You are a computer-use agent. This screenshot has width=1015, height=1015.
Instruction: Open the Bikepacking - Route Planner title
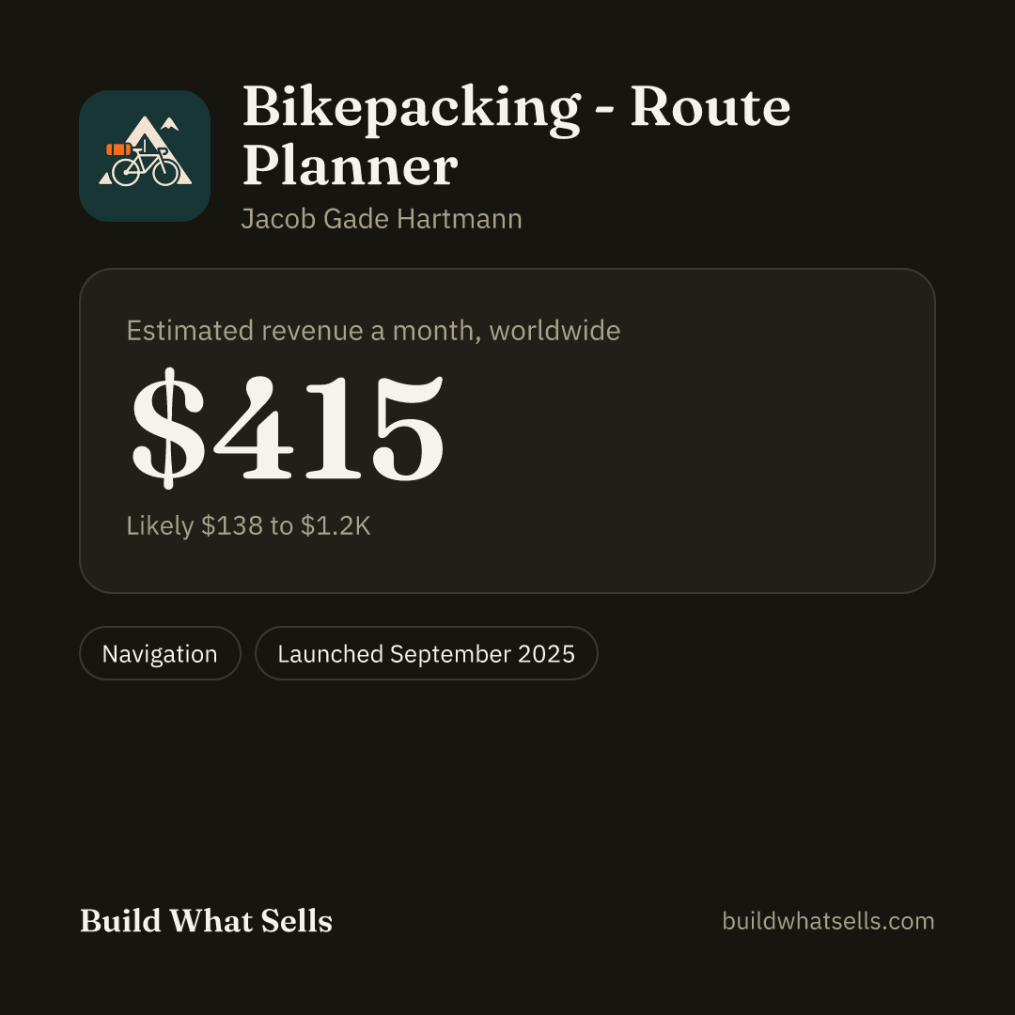[516, 136]
